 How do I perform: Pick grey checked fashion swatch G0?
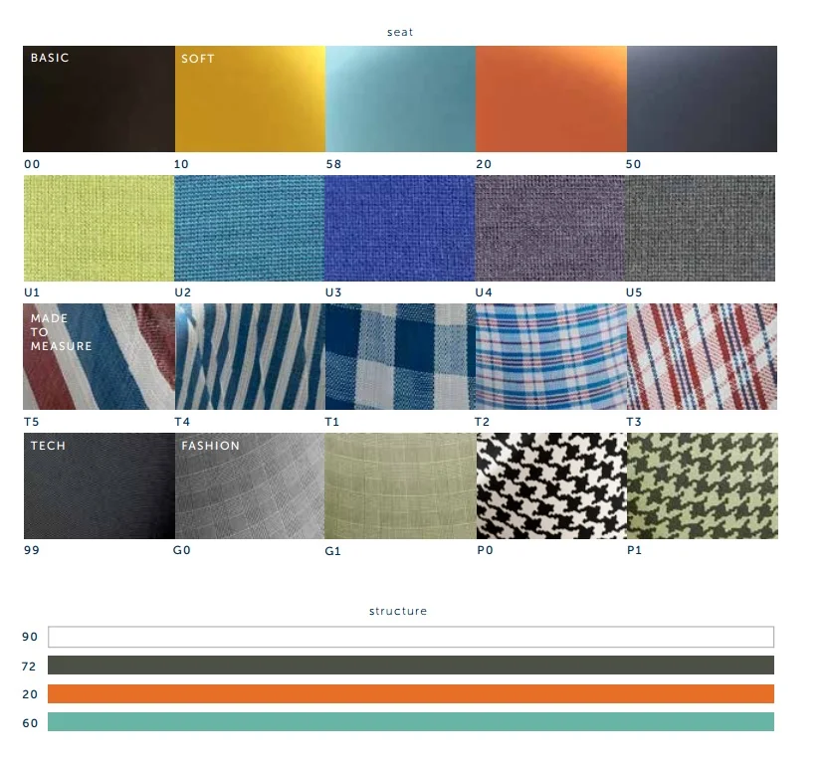pyautogui.click(x=250, y=485)
